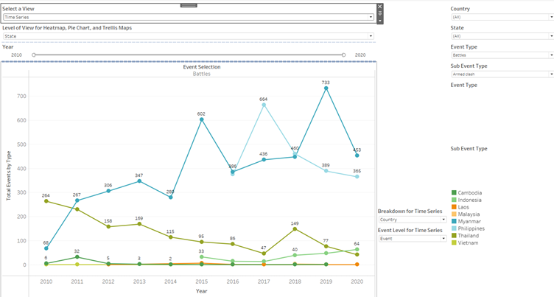Open the Select a View dropdown
The image size is (554, 297).
[371, 16]
